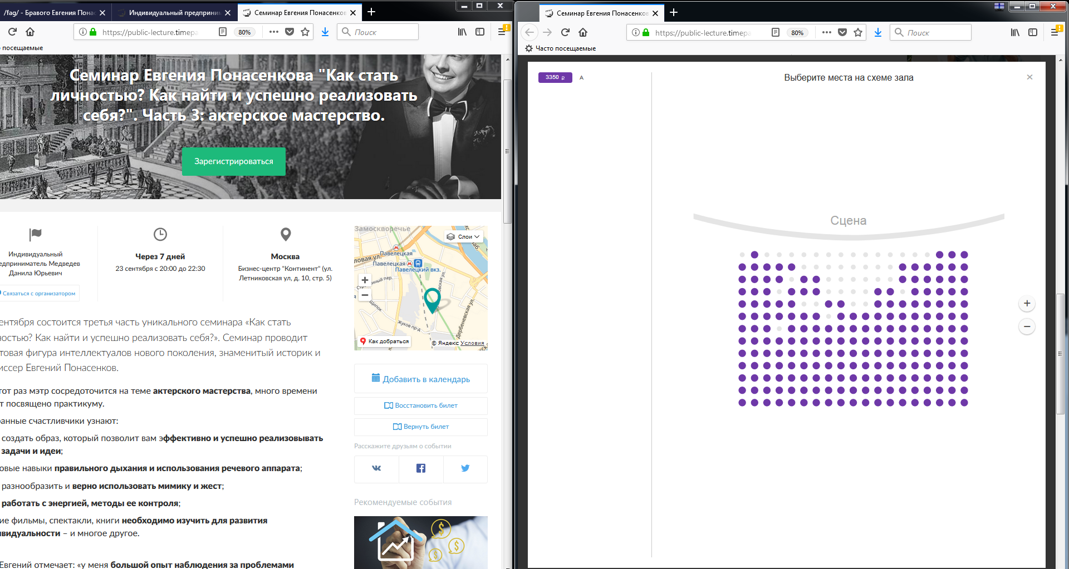This screenshot has width=1069, height=569.
Task: Close the Индивидуальный предприниматель tab
Action: [x=228, y=12]
